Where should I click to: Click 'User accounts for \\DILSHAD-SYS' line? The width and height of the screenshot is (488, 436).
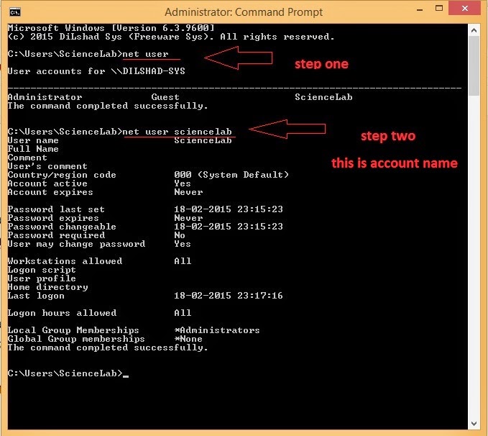pos(96,71)
